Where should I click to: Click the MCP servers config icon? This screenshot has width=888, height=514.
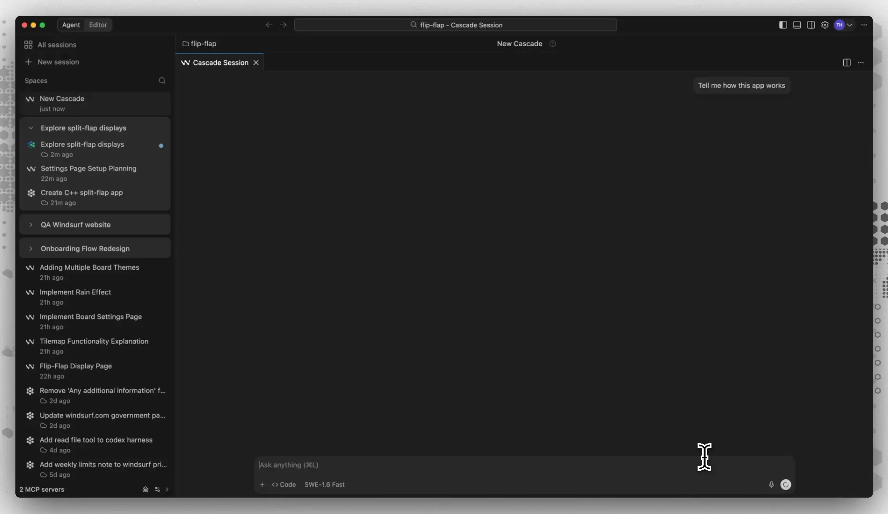click(x=157, y=489)
